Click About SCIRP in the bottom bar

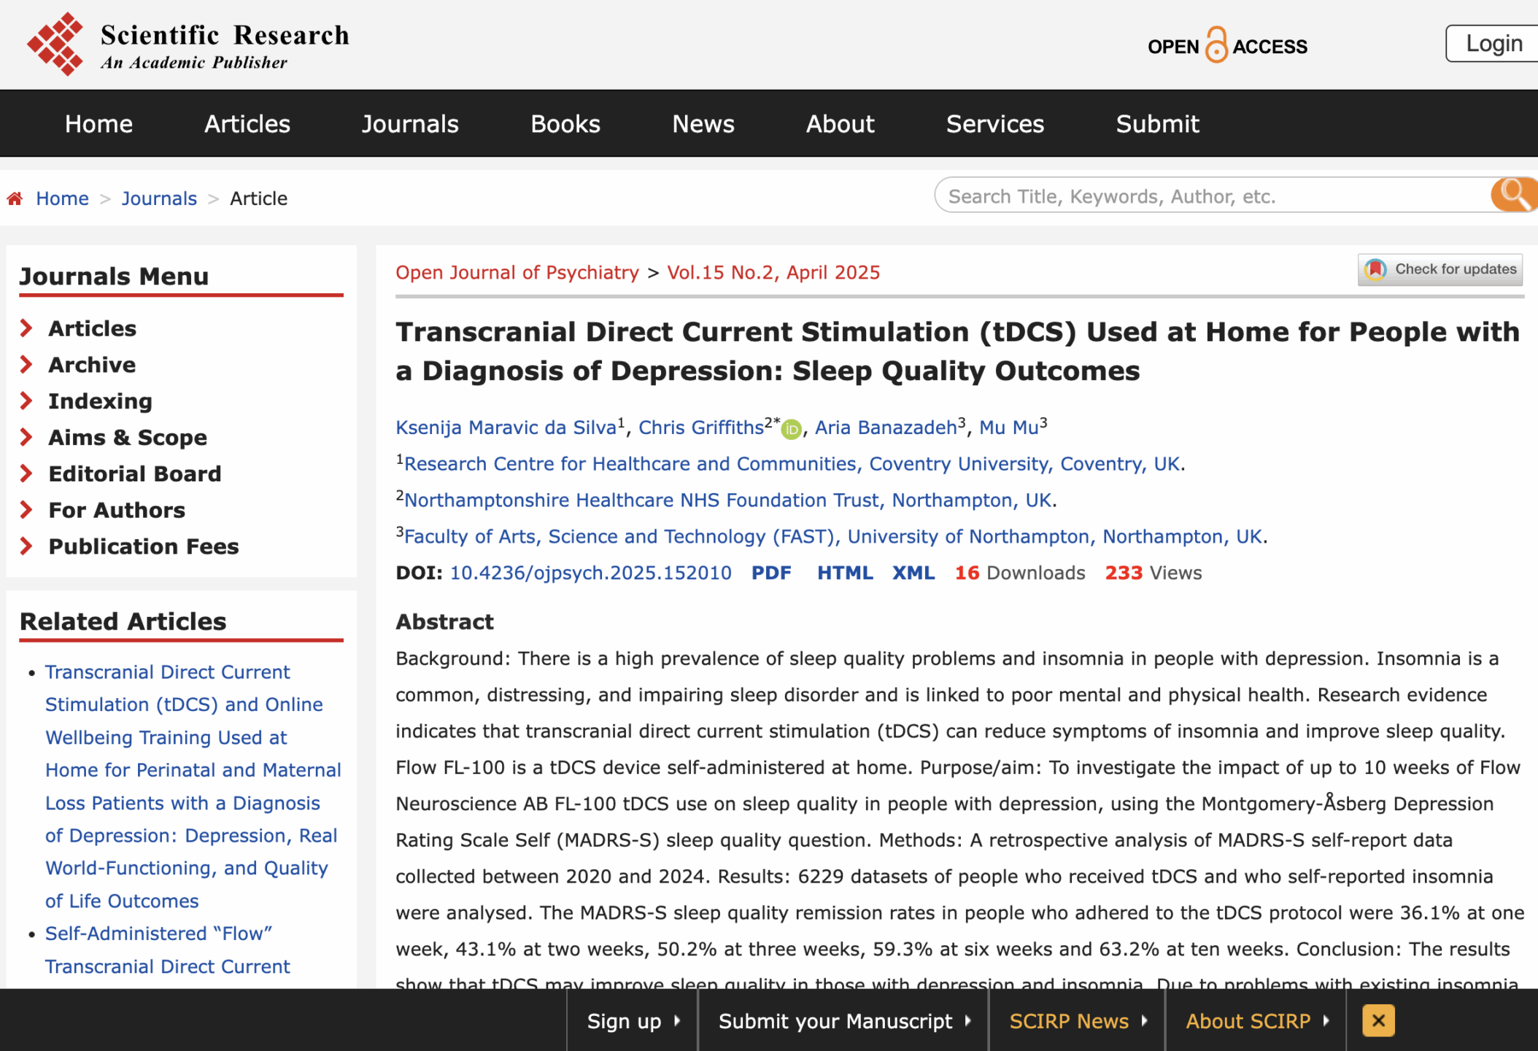click(1248, 1021)
